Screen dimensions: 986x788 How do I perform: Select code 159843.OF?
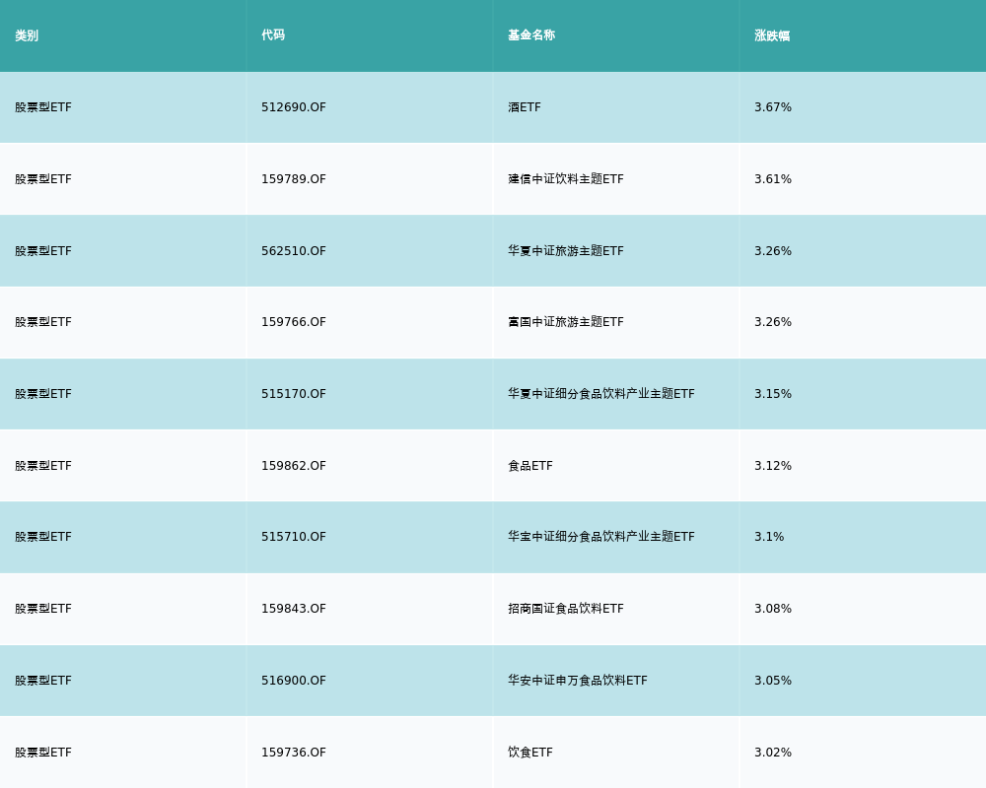tap(294, 609)
